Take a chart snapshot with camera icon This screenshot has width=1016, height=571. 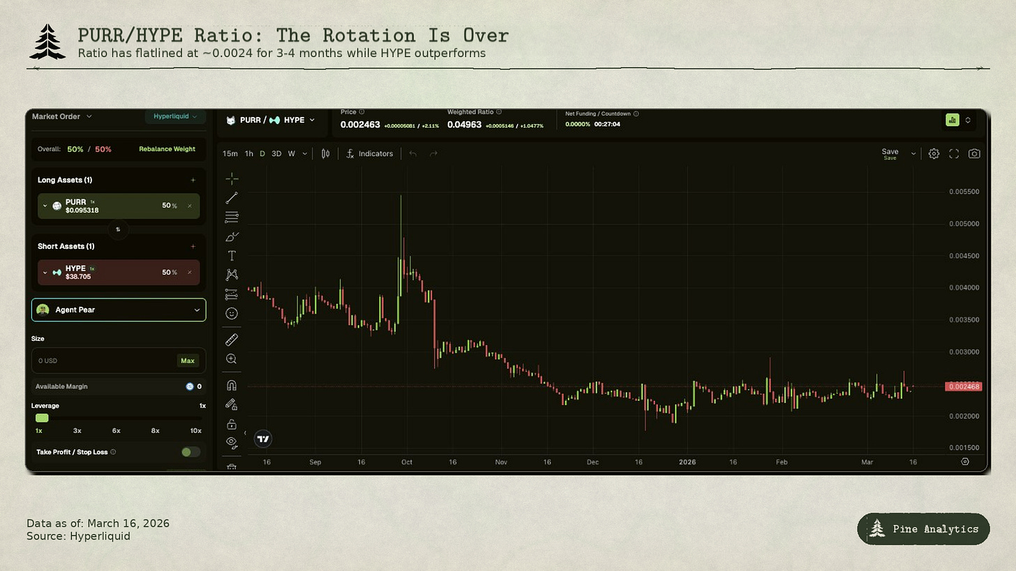tap(974, 153)
